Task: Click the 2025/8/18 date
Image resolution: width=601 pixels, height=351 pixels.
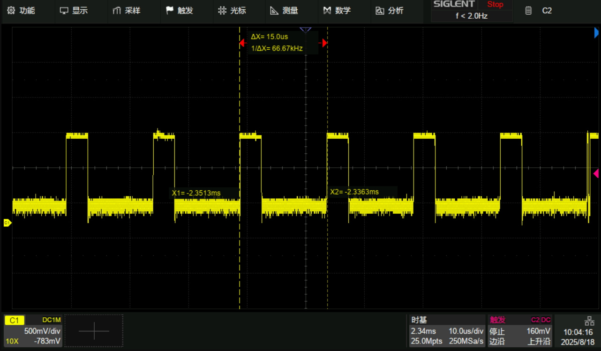Action: pyautogui.click(x=577, y=342)
